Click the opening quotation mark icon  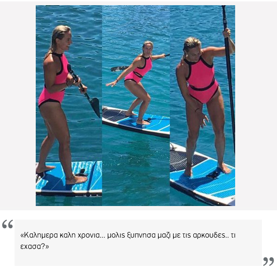(x=8, y=224)
